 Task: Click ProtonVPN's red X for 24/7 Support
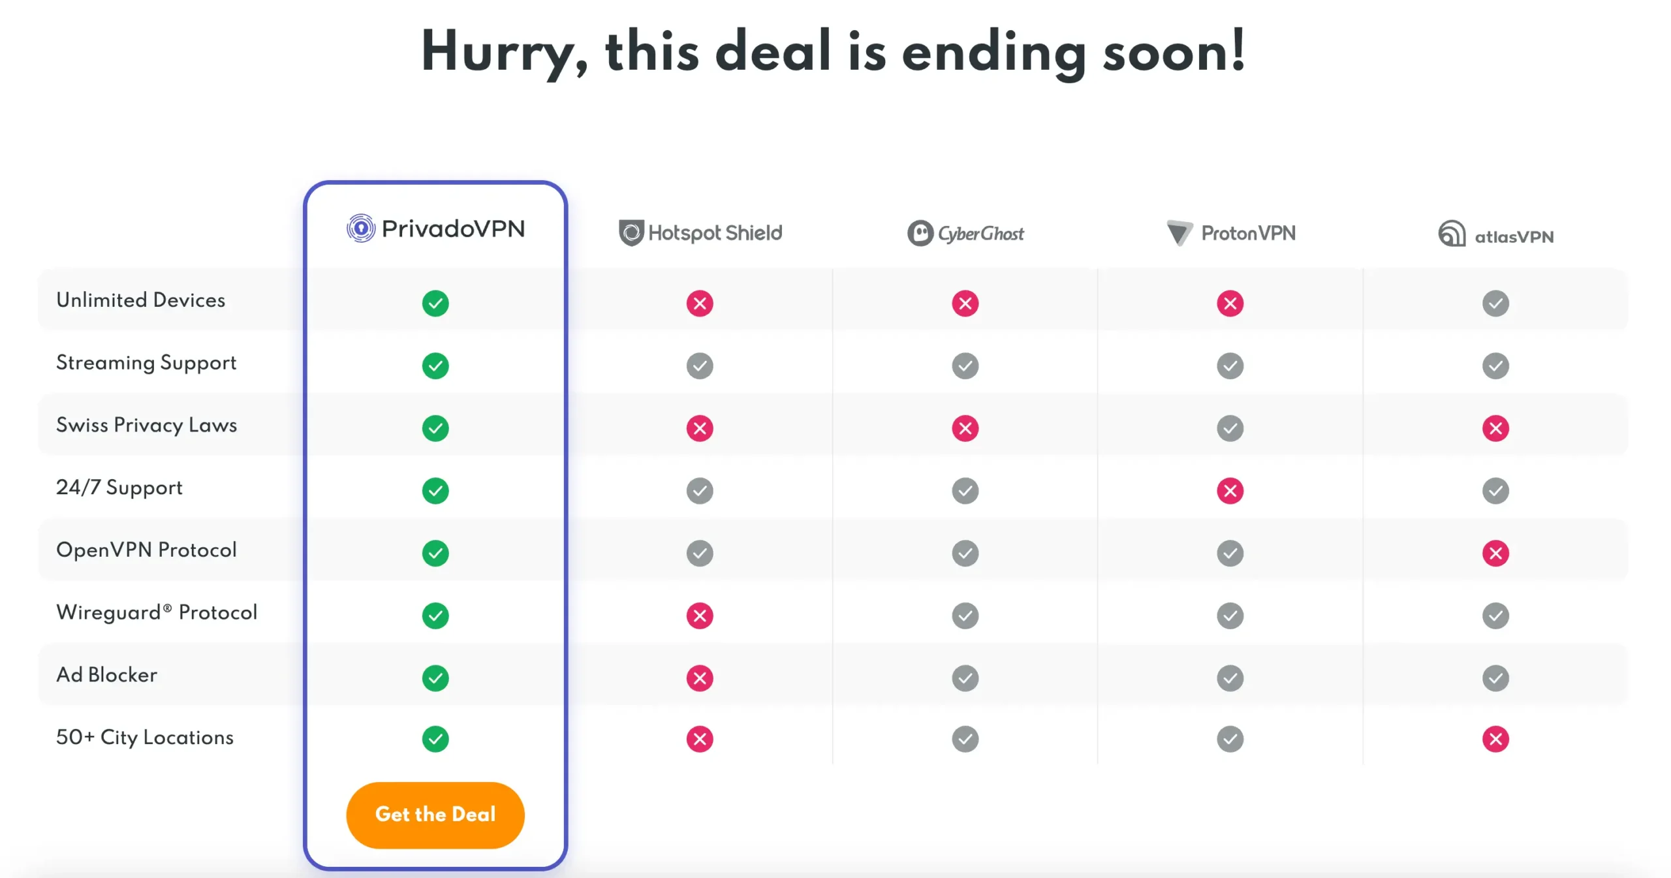click(1230, 491)
